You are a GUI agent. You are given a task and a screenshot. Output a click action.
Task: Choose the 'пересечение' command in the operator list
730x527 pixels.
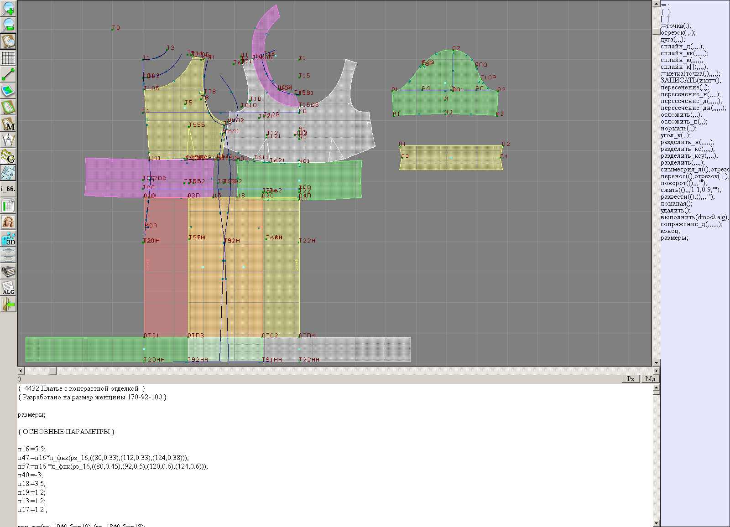point(684,88)
